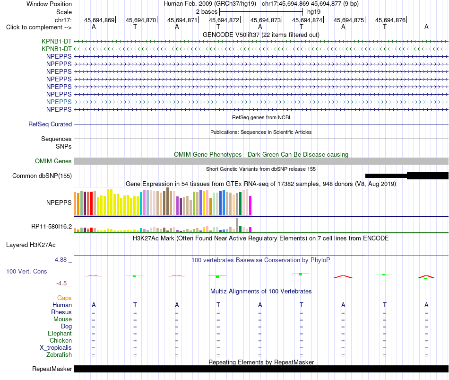Click the Sequences subtrack label
449x380 pixels.
[x=56, y=139]
